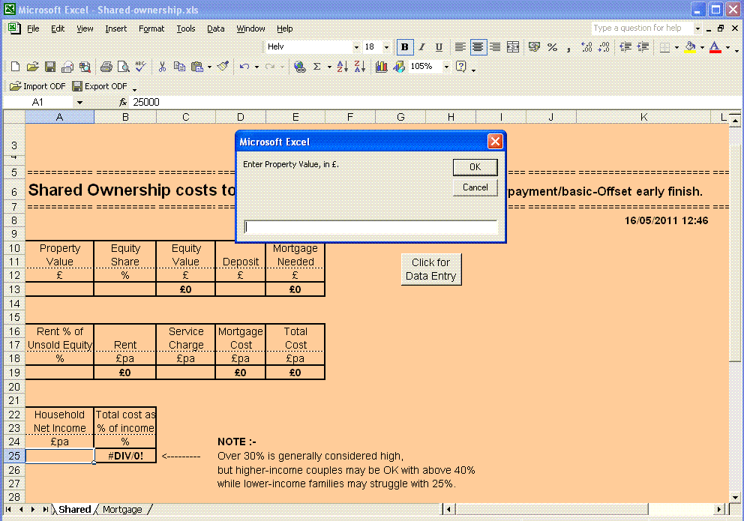
Task: Open the Format menu
Action: point(151,29)
